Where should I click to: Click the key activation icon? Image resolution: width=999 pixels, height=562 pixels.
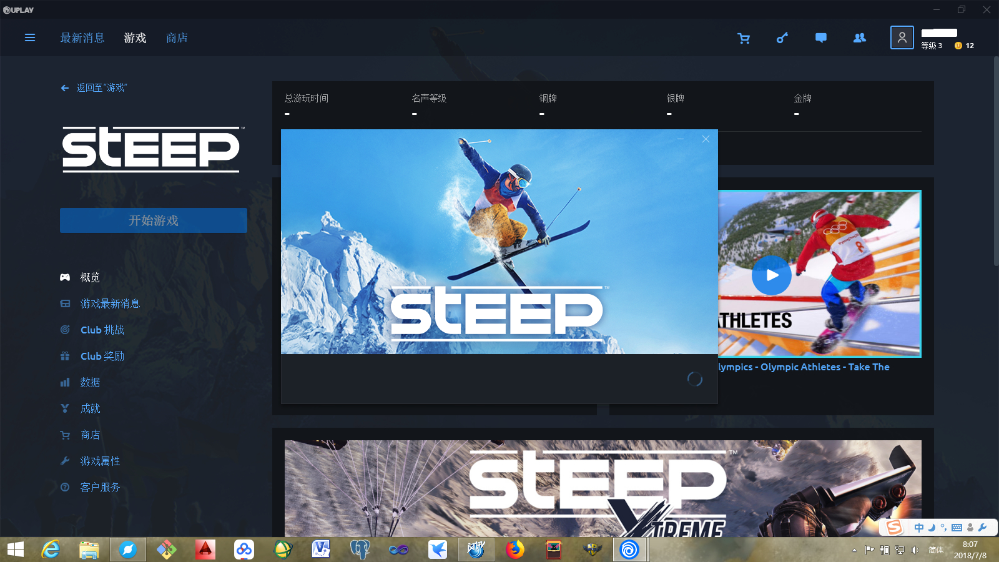point(782,38)
